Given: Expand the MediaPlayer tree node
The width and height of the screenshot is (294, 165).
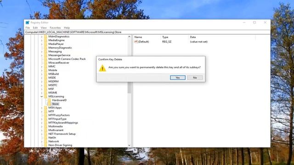Looking at the screenshot, I should point(42,44).
